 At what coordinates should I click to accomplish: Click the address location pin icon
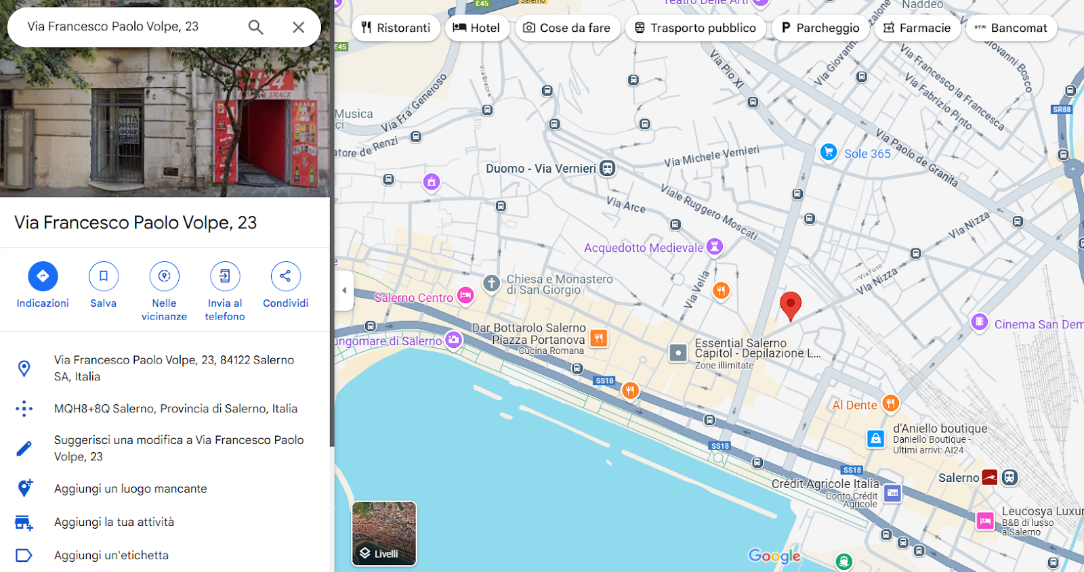tap(24, 368)
